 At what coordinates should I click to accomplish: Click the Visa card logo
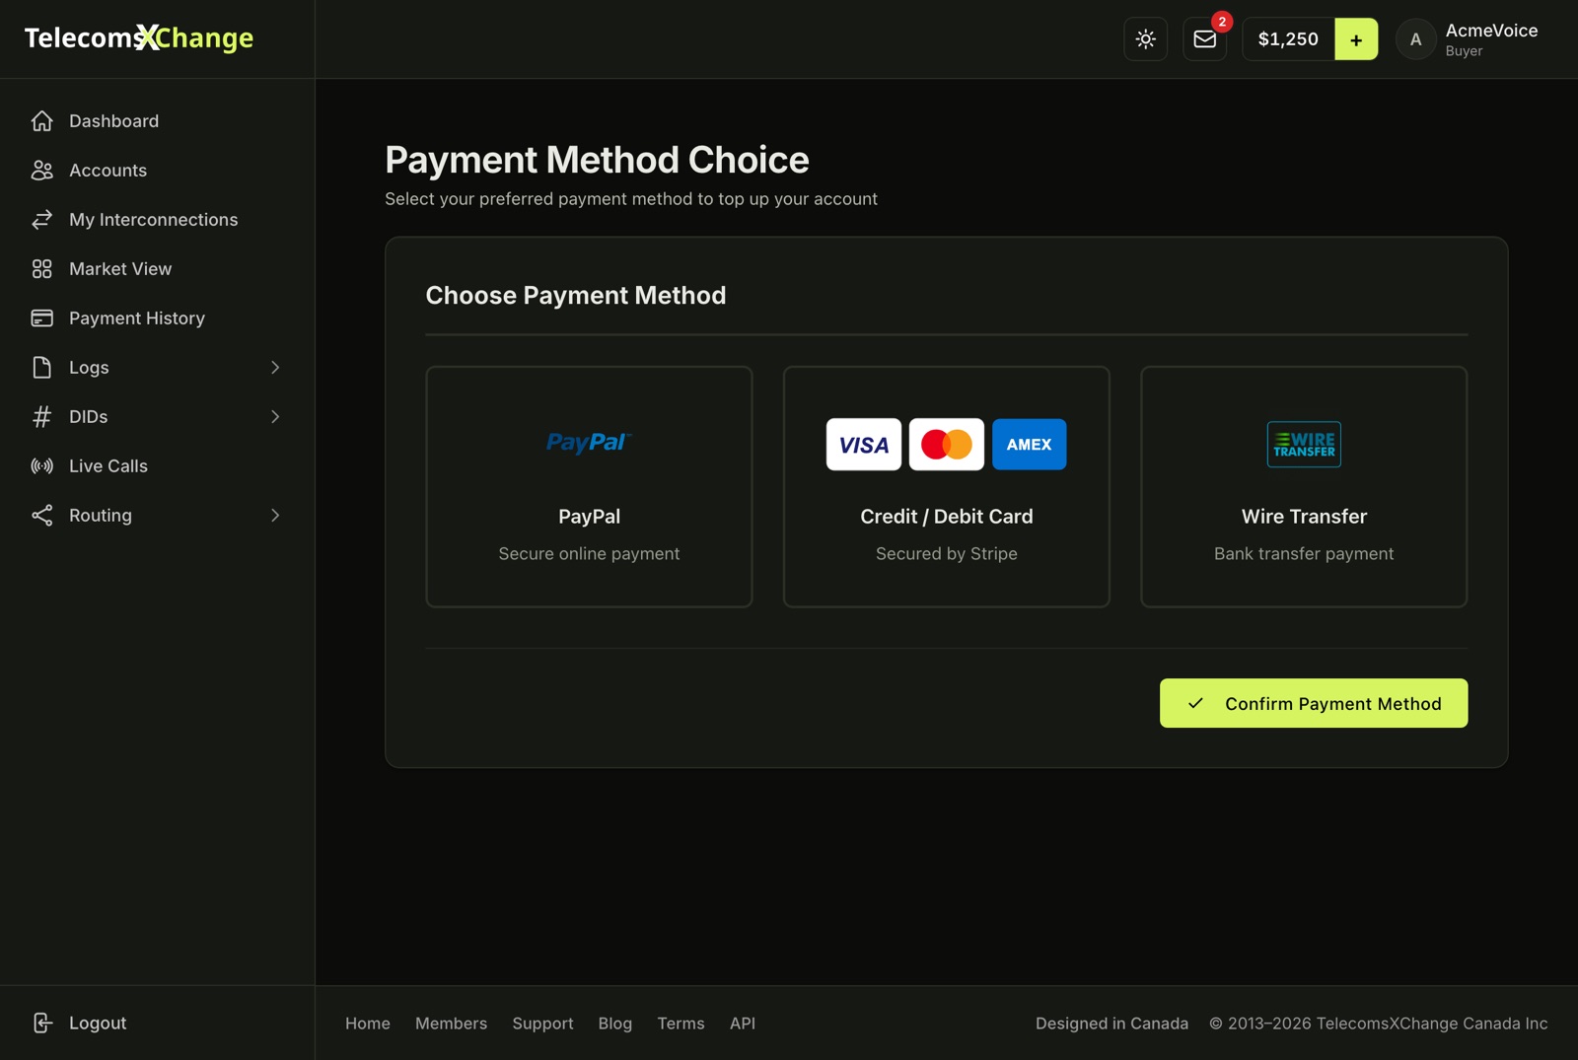tap(863, 444)
